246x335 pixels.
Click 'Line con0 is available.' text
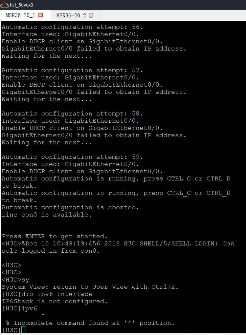(47, 215)
